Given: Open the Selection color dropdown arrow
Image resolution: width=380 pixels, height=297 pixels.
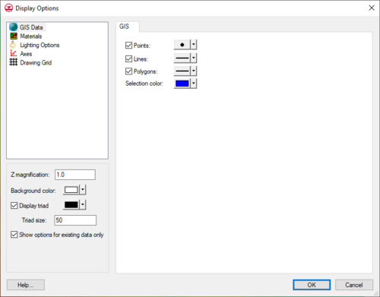Looking at the screenshot, I should [x=194, y=83].
